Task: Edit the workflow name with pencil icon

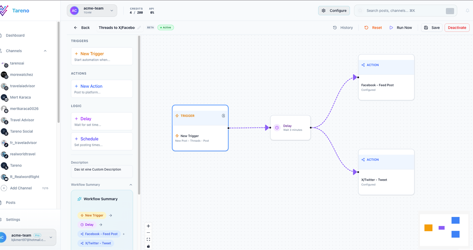Action: click(139, 28)
